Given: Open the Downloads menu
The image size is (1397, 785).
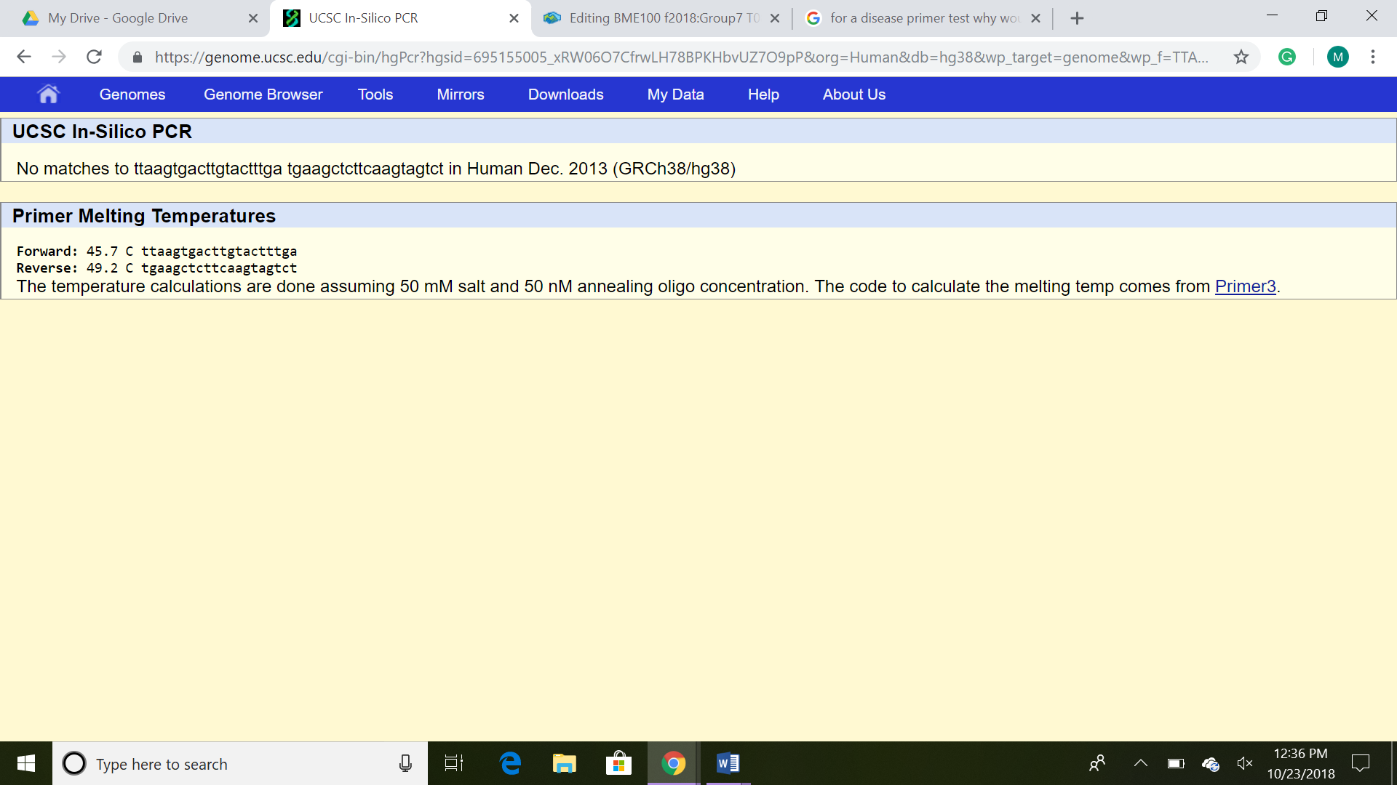Looking at the screenshot, I should (x=565, y=94).
